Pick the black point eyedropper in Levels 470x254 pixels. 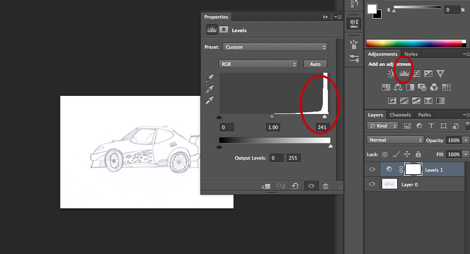(209, 78)
